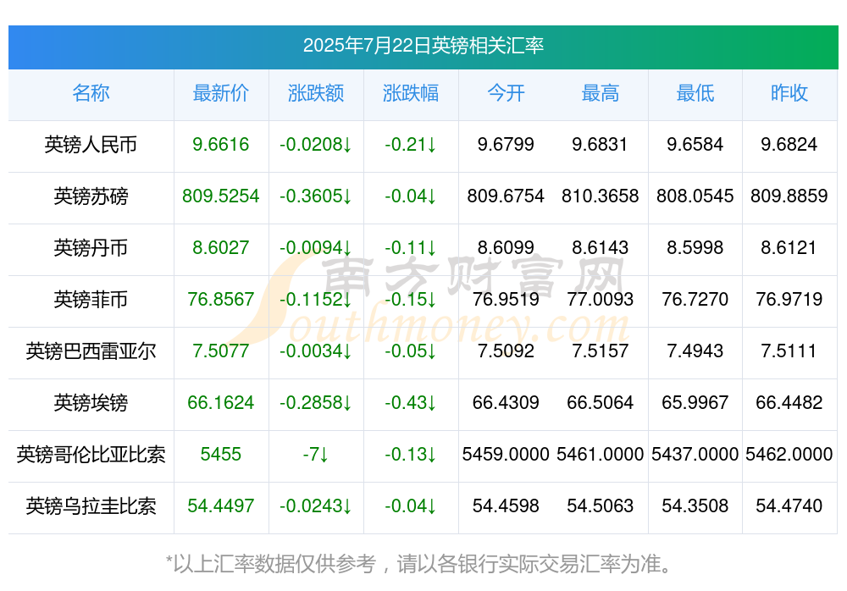Click the 最新价 column header
This screenshot has width=847, height=591.
[221, 93]
